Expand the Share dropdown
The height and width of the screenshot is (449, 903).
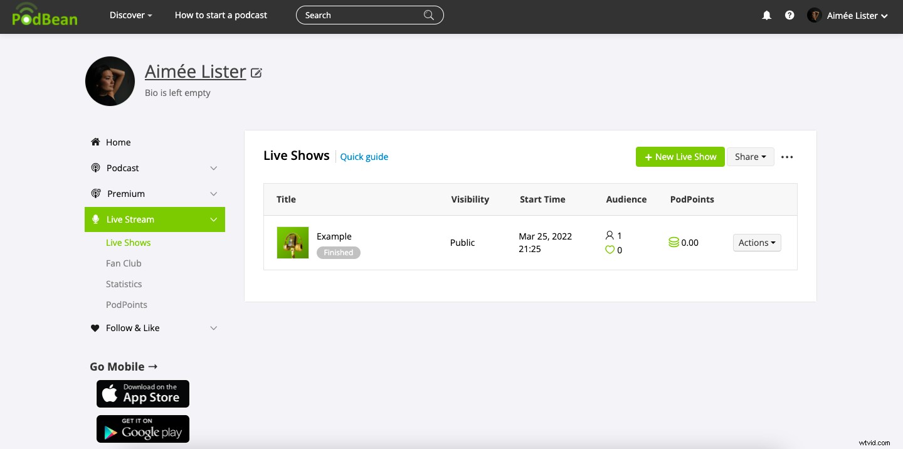(750, 157)
